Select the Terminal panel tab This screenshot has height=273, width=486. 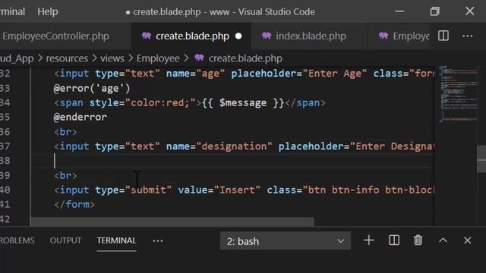click(x=116, y=240)
